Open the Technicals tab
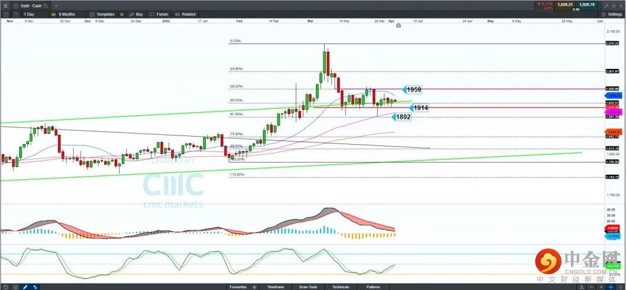The height and width of the screenshot is (290, 626). click(341, 287)
